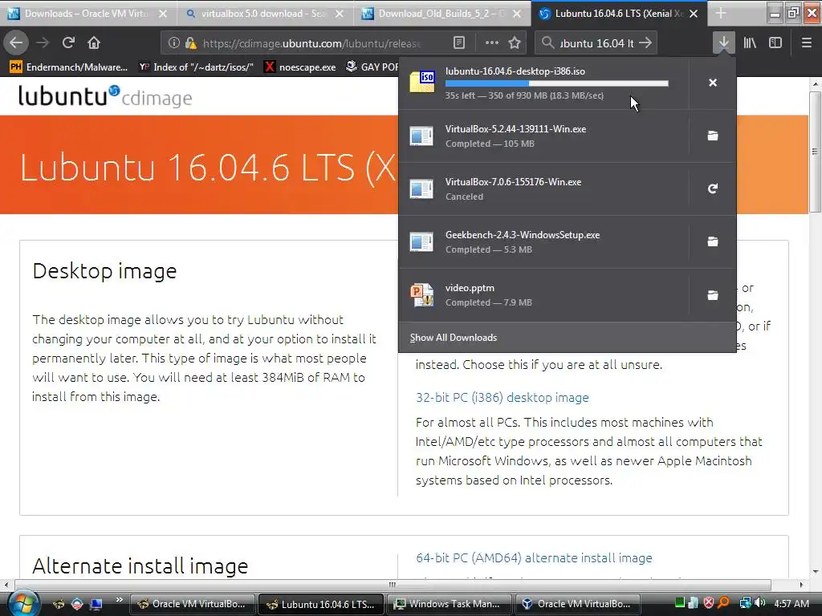822x616 pixels.
Task: Open containing folder for Geekbench setup download
Action: tap(713, 241)
